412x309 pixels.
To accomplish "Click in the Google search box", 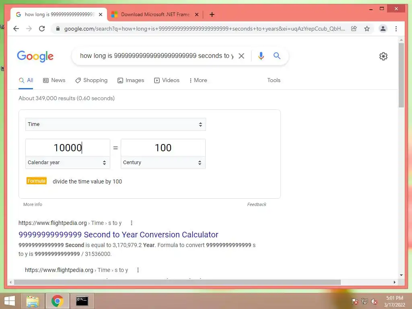I will pyautogui.click(x=157, y=56).
